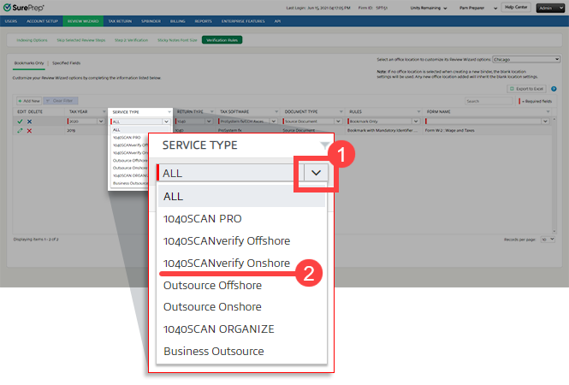The height and width of the screenshot is (385, 569).
Task: Cancel the 2020 row edit with blue X
Action: (x=29, y=121)
